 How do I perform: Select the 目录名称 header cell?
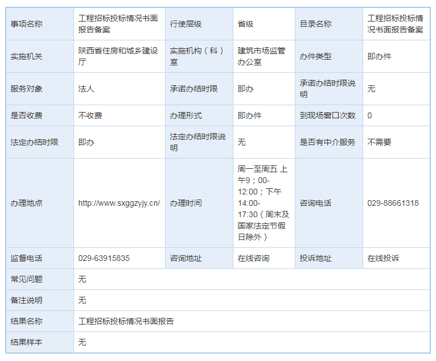coord(315,24)
